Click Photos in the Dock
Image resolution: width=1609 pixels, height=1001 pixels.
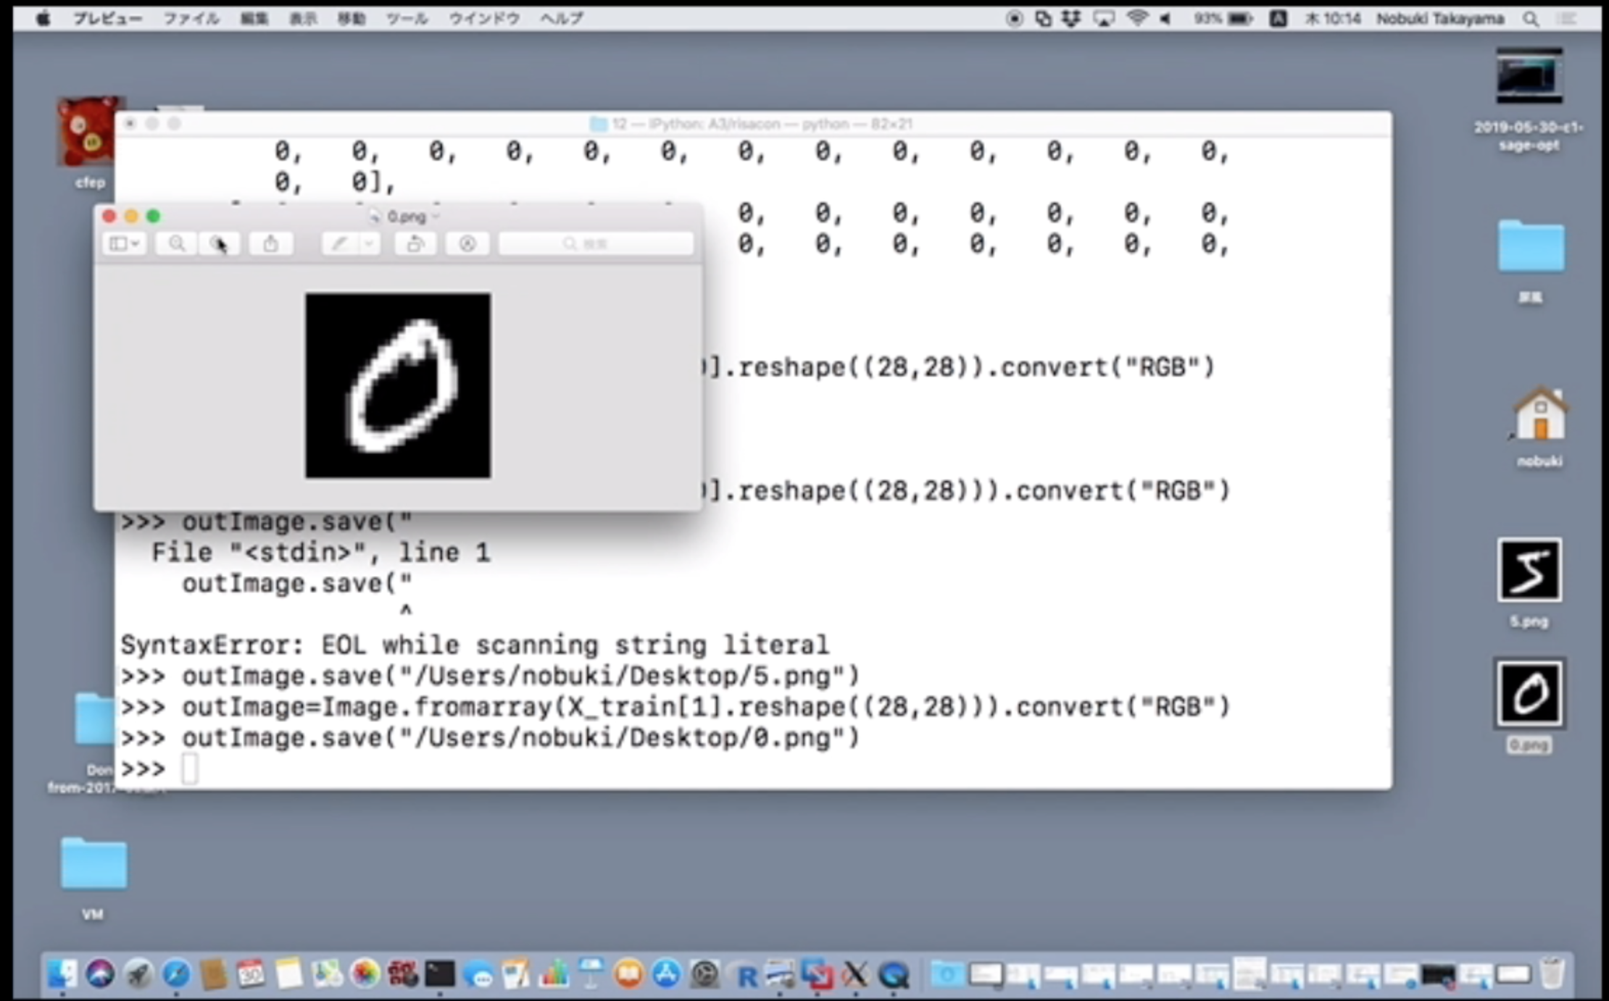[x=365, y=974]
